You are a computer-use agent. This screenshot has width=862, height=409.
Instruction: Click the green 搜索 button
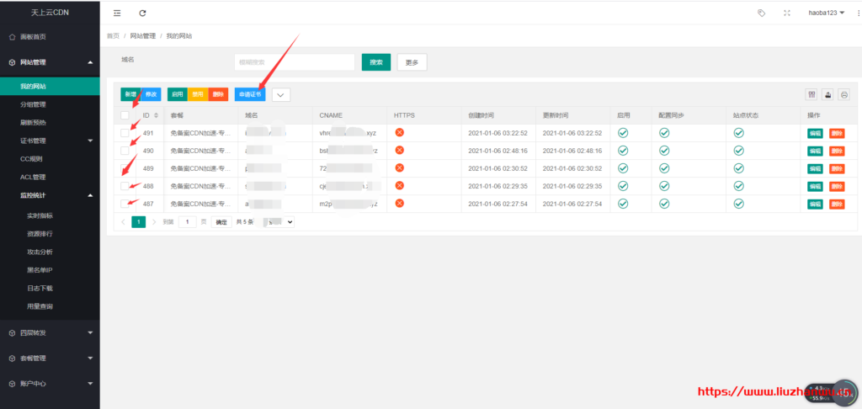coord(376,61)
